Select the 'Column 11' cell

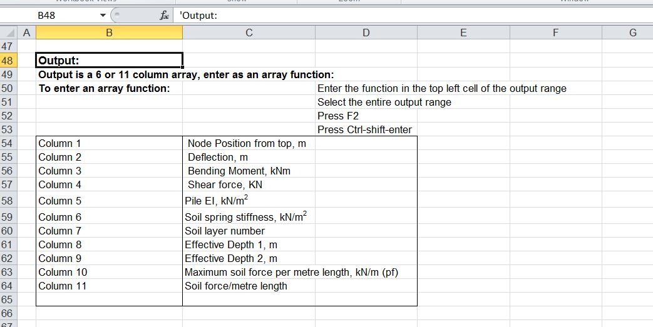pos(109,286)
